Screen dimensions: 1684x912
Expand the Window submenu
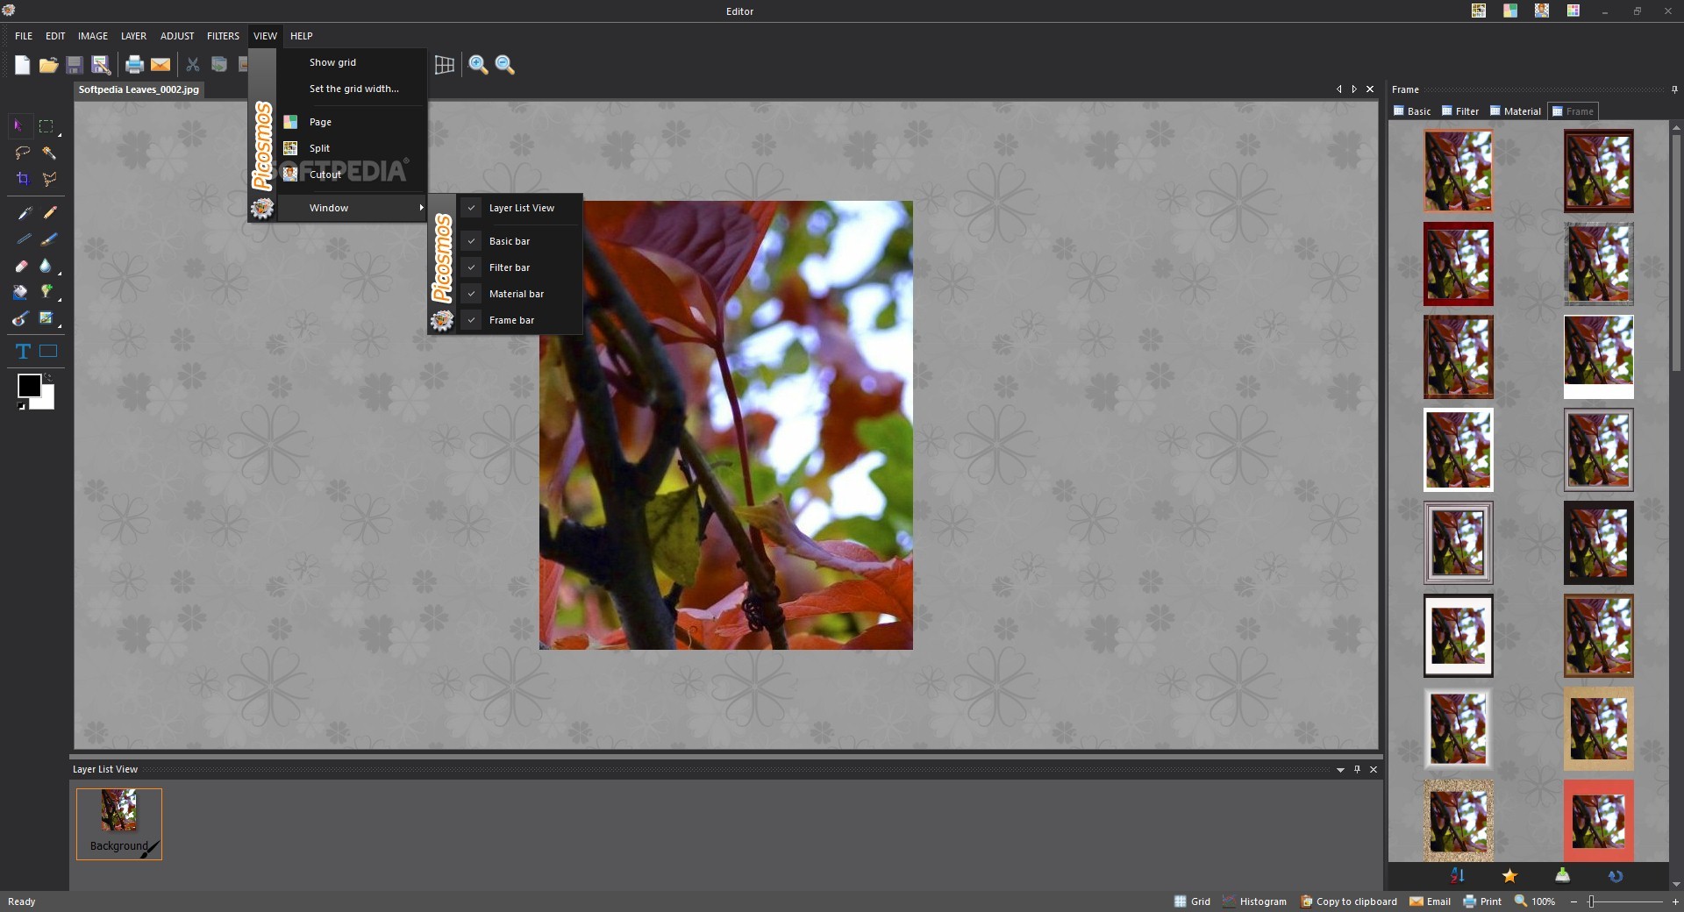tap(352, 208)
